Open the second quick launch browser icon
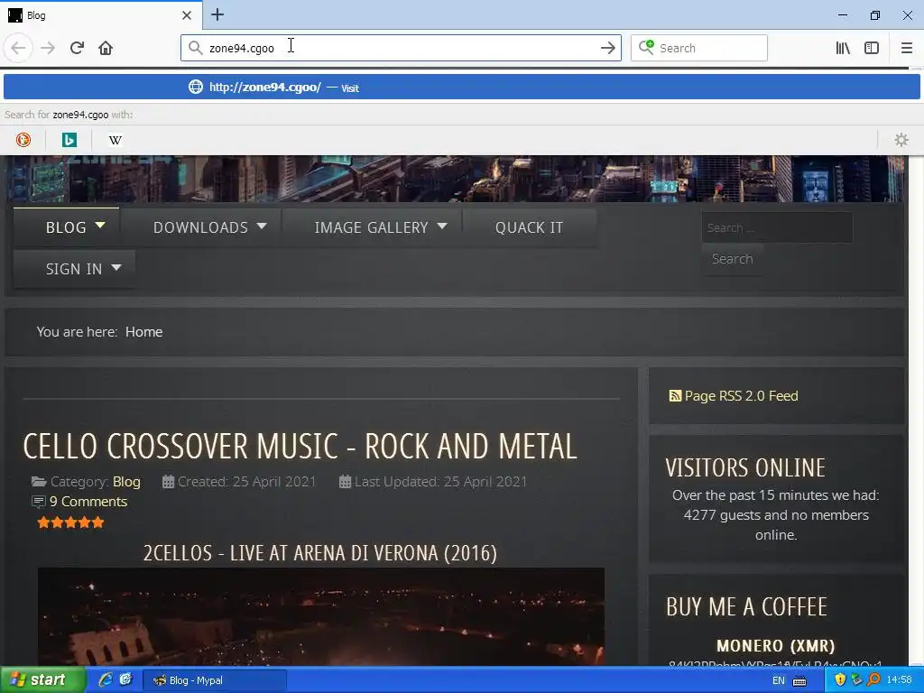 pos(125,679)
